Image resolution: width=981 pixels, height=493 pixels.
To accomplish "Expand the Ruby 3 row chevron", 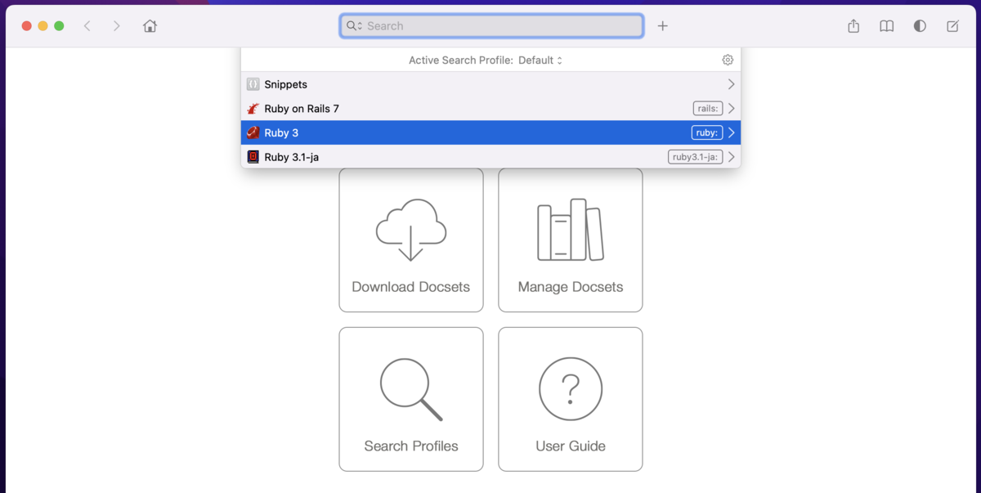I will click(x=731, y=132).
